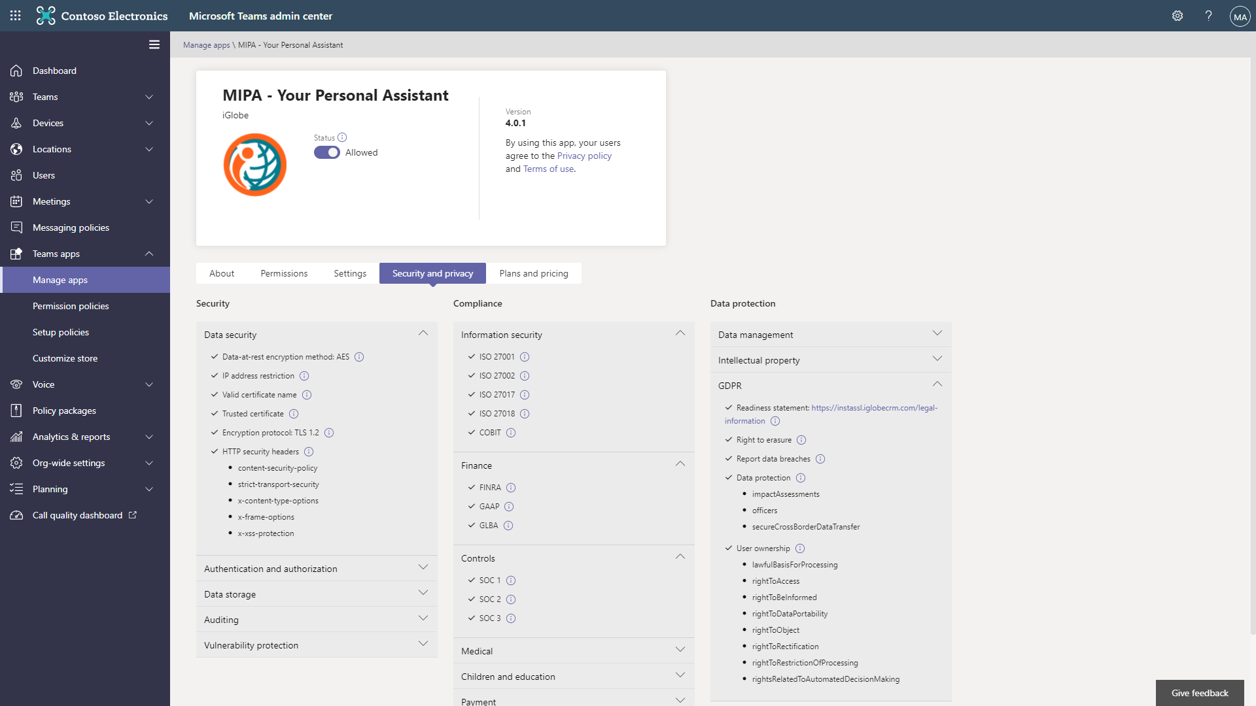Screen dimensions: 1256x706
Task: Show info for SOC 2
Action: [x=511, y=599]
